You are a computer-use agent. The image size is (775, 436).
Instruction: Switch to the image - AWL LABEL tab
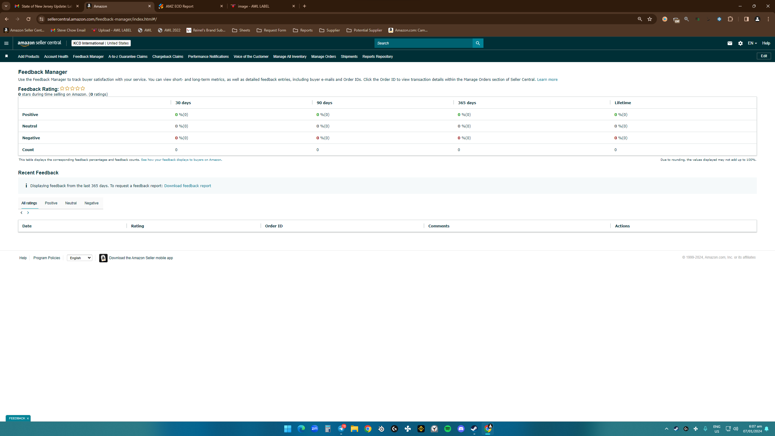(x=263, y=6)
